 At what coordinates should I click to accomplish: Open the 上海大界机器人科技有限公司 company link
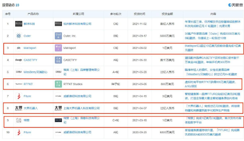(82, 108)
